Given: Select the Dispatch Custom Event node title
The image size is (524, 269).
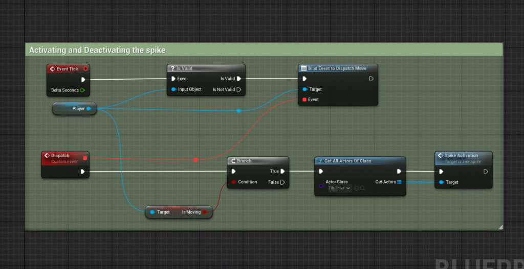Looking at the screenshot, I should (x=60, y=156).
